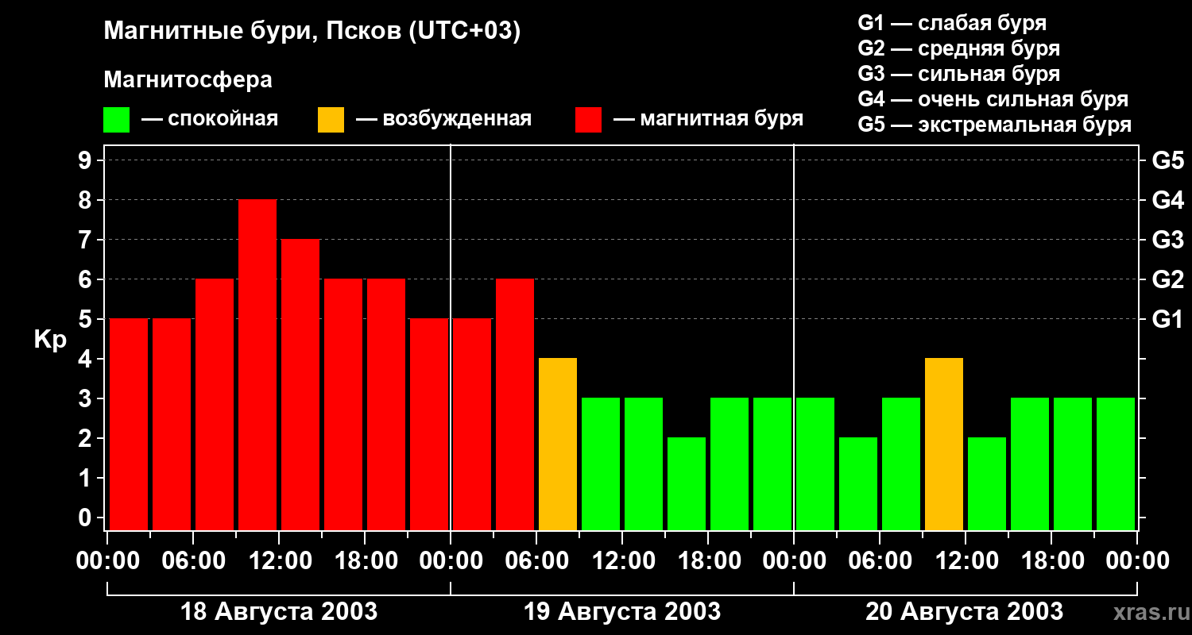The image size is (1192, 635).
Task: Click the '06:00' label under 18 August
Action: [x=193, y=561]
